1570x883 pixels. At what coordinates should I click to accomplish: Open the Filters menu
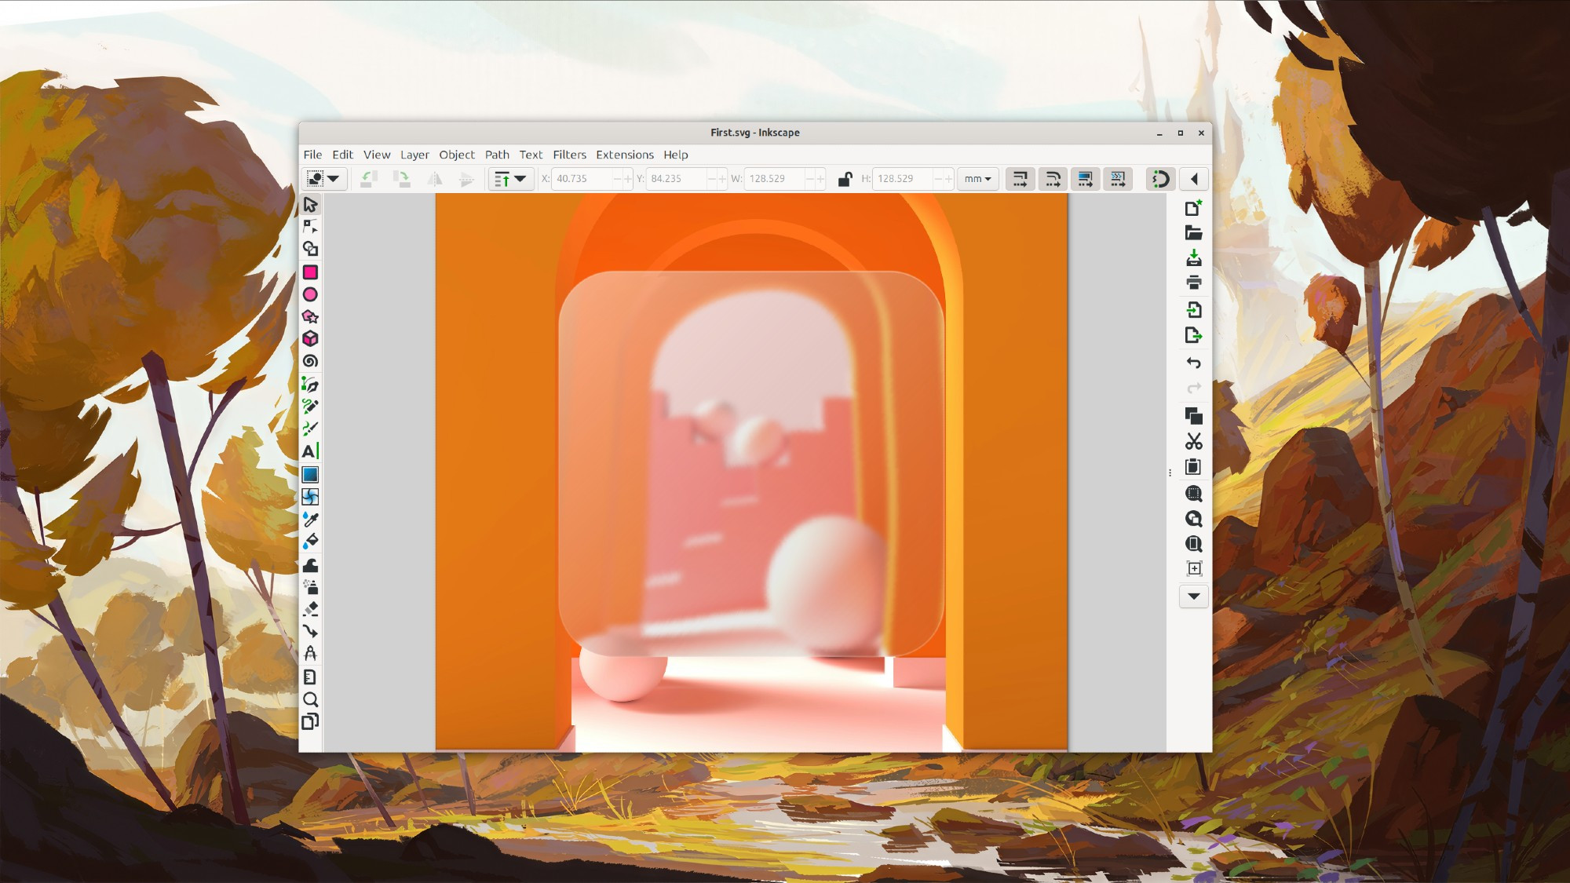pyautogui.click(x=569, y=155)
